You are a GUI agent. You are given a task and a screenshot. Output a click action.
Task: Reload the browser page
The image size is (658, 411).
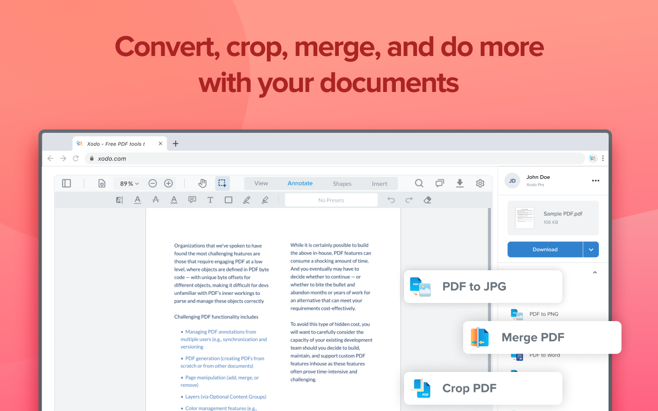tap(76, 158)
